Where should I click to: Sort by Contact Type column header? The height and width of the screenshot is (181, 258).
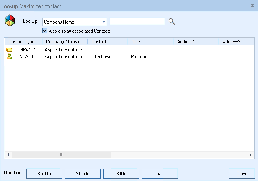[x=21, y=41]
